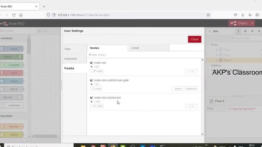This screenshot has height=147, width=262.
Task: Open the info sidebar tab icon
Action: [238, 31]
